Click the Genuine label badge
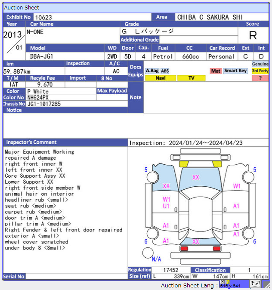This screenshot has width=272, height=290. 260,64
